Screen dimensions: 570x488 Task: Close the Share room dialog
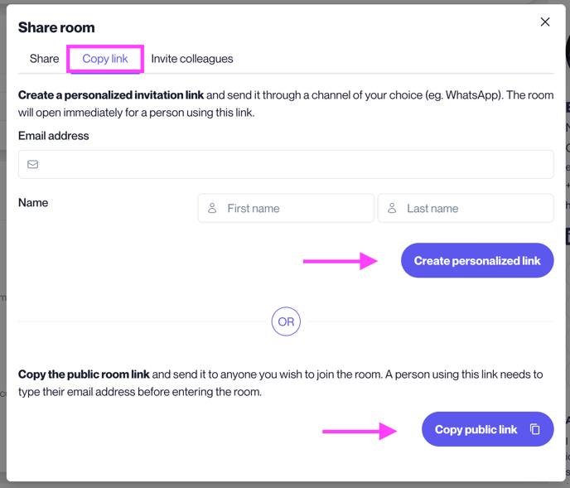click(545, 22)
